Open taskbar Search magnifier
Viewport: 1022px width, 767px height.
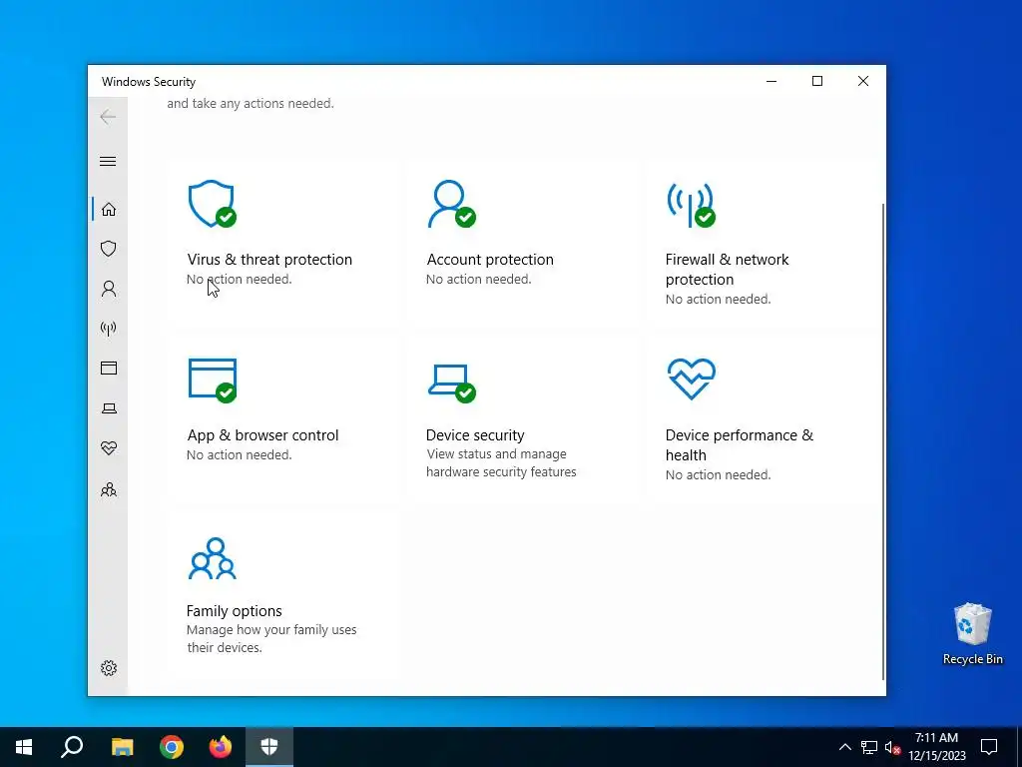coord(72,747)
